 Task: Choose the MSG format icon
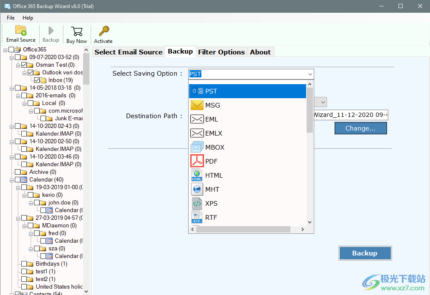[197, 105]
